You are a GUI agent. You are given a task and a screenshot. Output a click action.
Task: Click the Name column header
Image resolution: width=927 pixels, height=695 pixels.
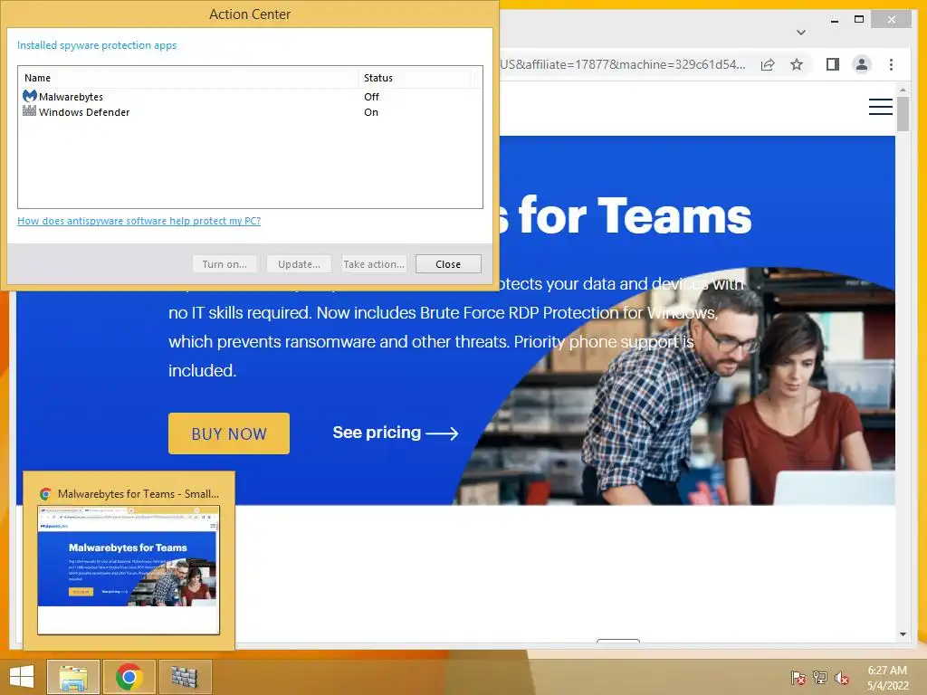(x=187, y=78)
